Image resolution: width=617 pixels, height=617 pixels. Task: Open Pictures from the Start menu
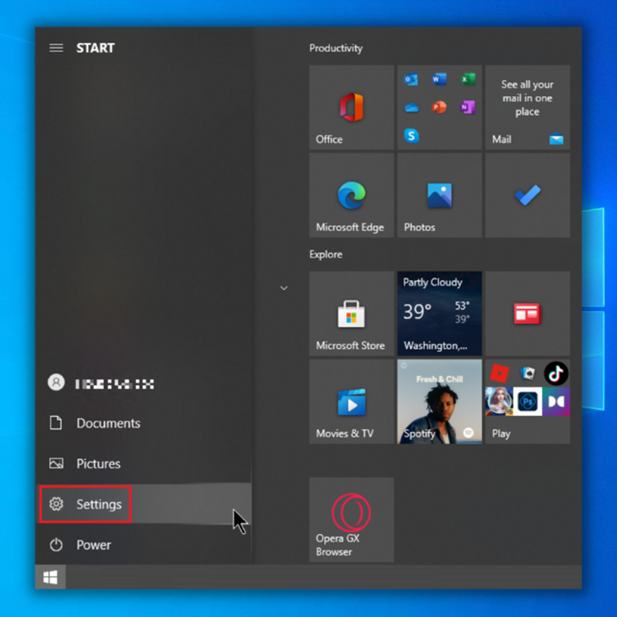[x=143, y=463]
